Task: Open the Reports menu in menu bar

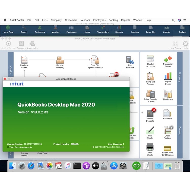Action: pyautogui.click(x=125, y=20)
